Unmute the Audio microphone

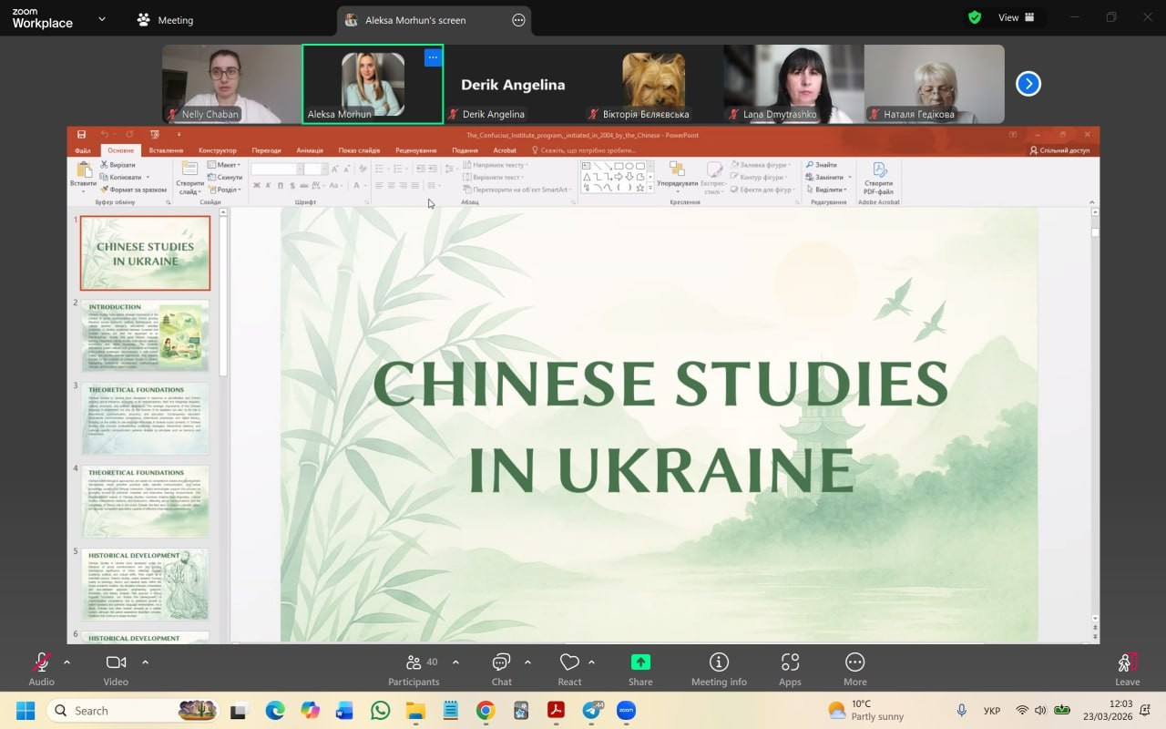click(x=41, y=662)
